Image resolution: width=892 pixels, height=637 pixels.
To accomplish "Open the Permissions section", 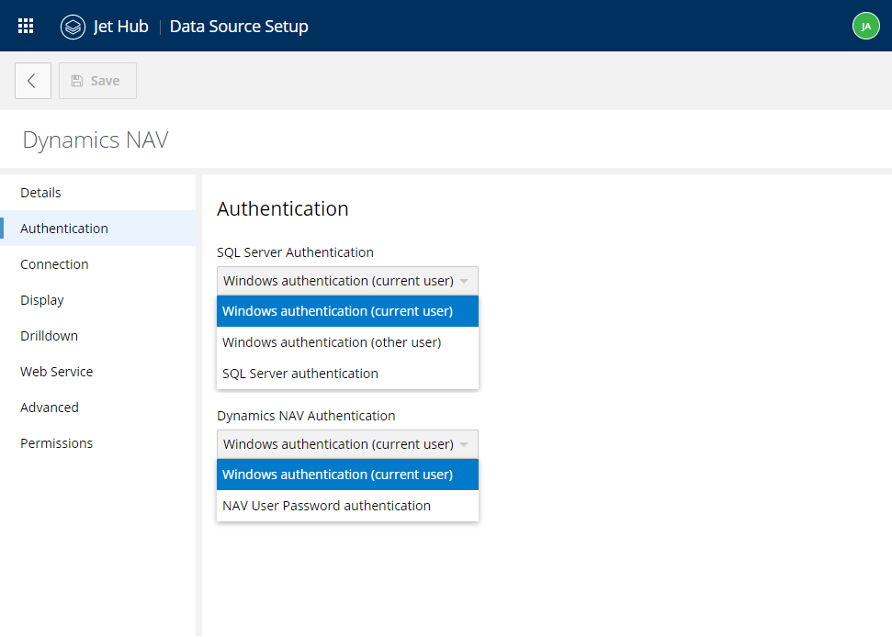I will click(98, 443).
